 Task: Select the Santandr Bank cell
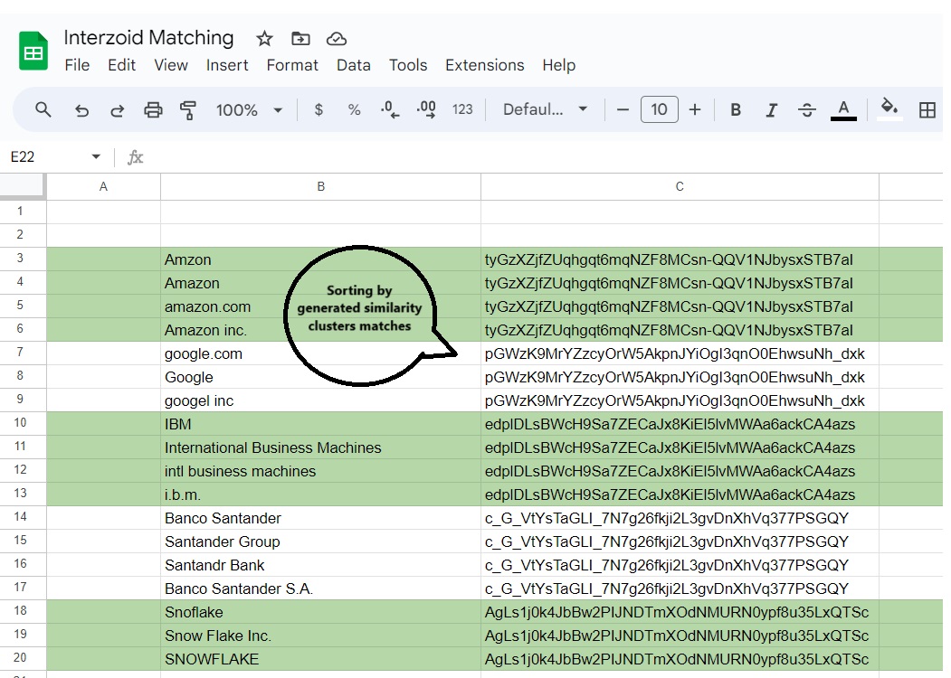point(321,565)
